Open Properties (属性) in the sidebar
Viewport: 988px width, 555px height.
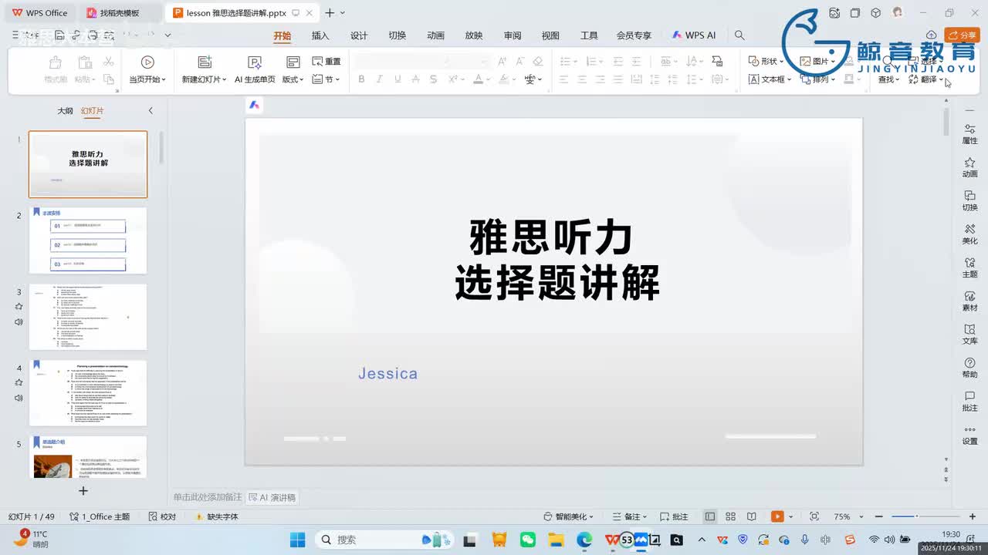point(969,134)
